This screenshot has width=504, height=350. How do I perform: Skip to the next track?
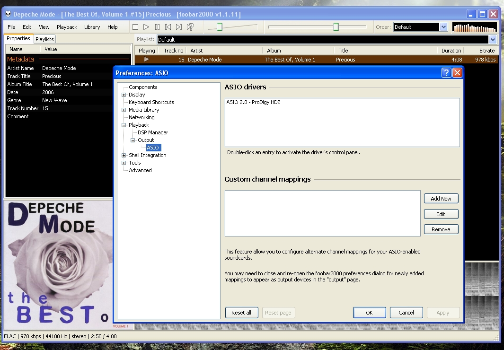click(x=179, y=27)
